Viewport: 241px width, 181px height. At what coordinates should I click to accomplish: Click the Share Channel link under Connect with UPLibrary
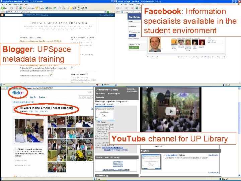click(118, 166)
